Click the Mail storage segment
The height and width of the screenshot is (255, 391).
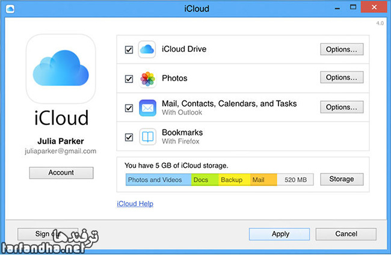click(263, 180)
